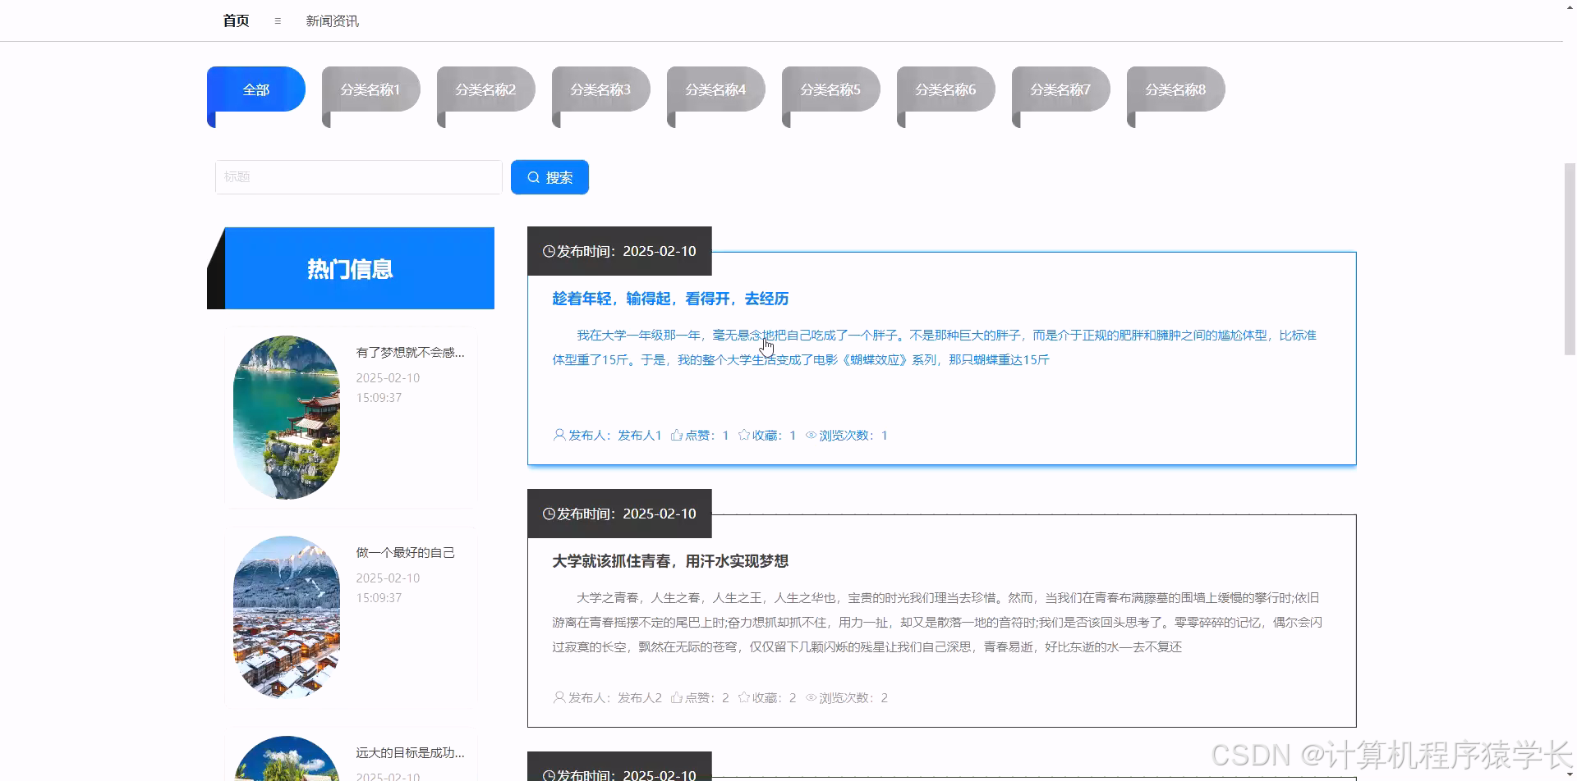The width and height of the screenshot is (1577, 781).
Task: Open the 首页 navigation item
Action: coord(236,21)
